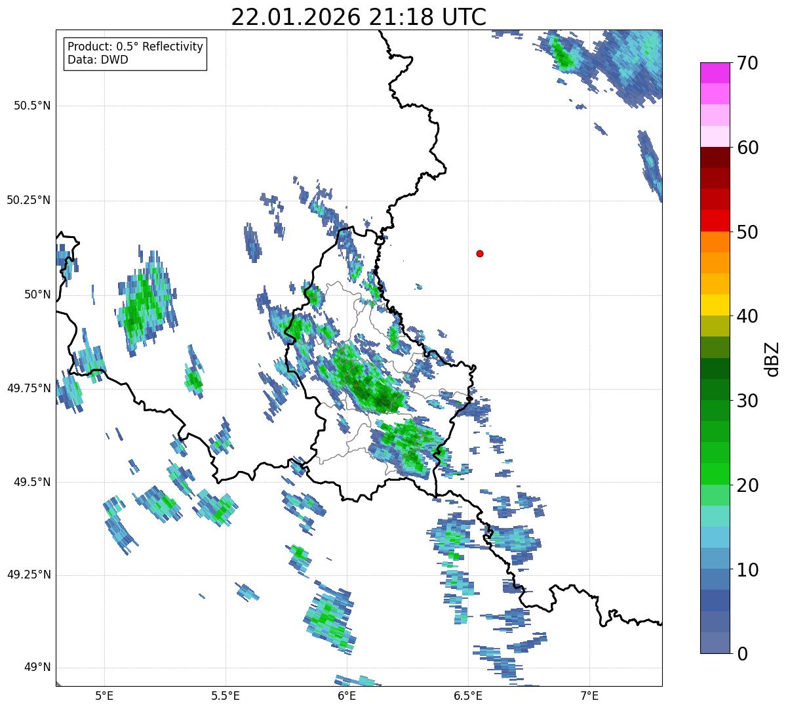Click the 'Product: 0.5° Reflectivity' legend text

(135, 47)
